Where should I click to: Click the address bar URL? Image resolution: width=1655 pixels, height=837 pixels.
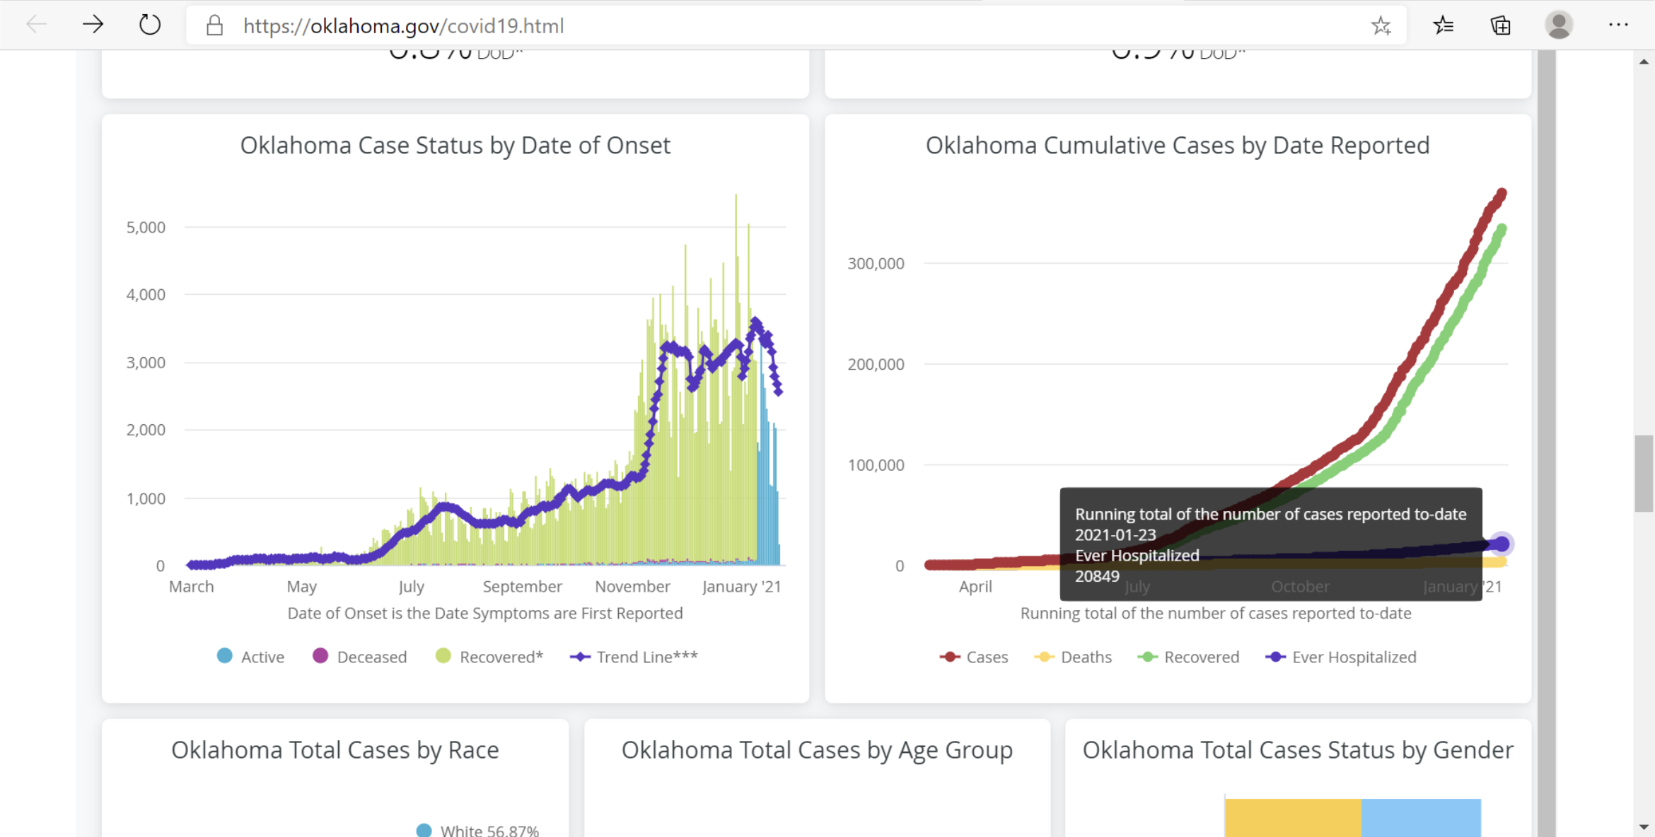point(403,26)
